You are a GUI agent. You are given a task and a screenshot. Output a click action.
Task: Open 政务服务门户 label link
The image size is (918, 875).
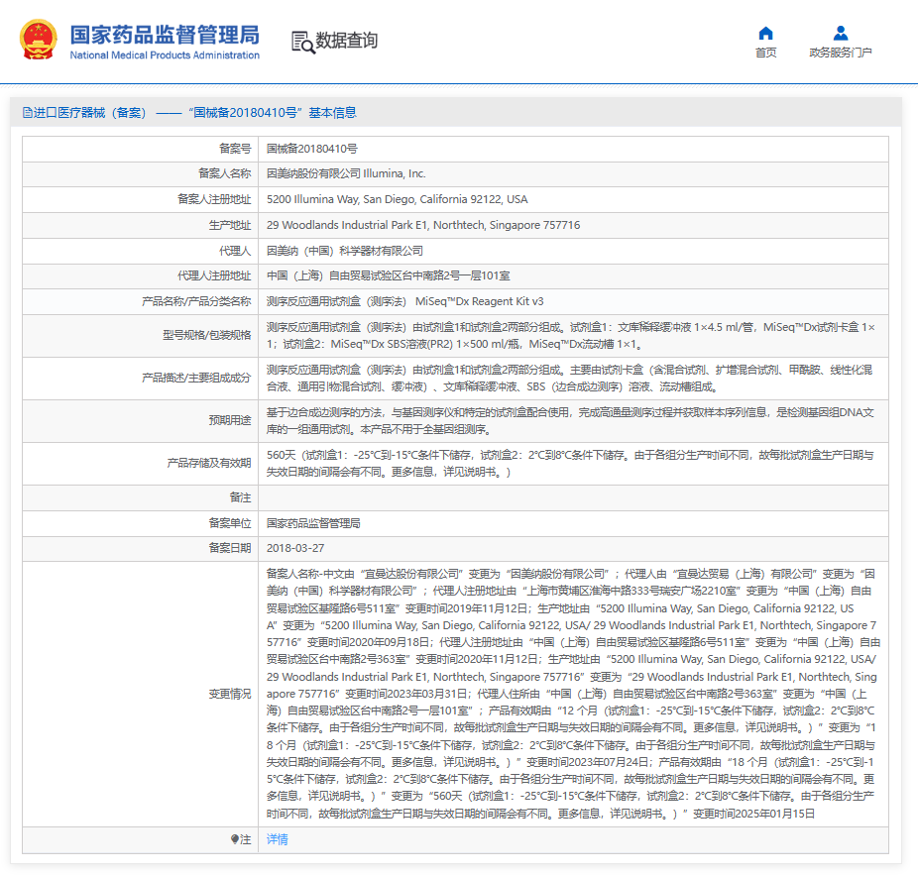(840, 53)
